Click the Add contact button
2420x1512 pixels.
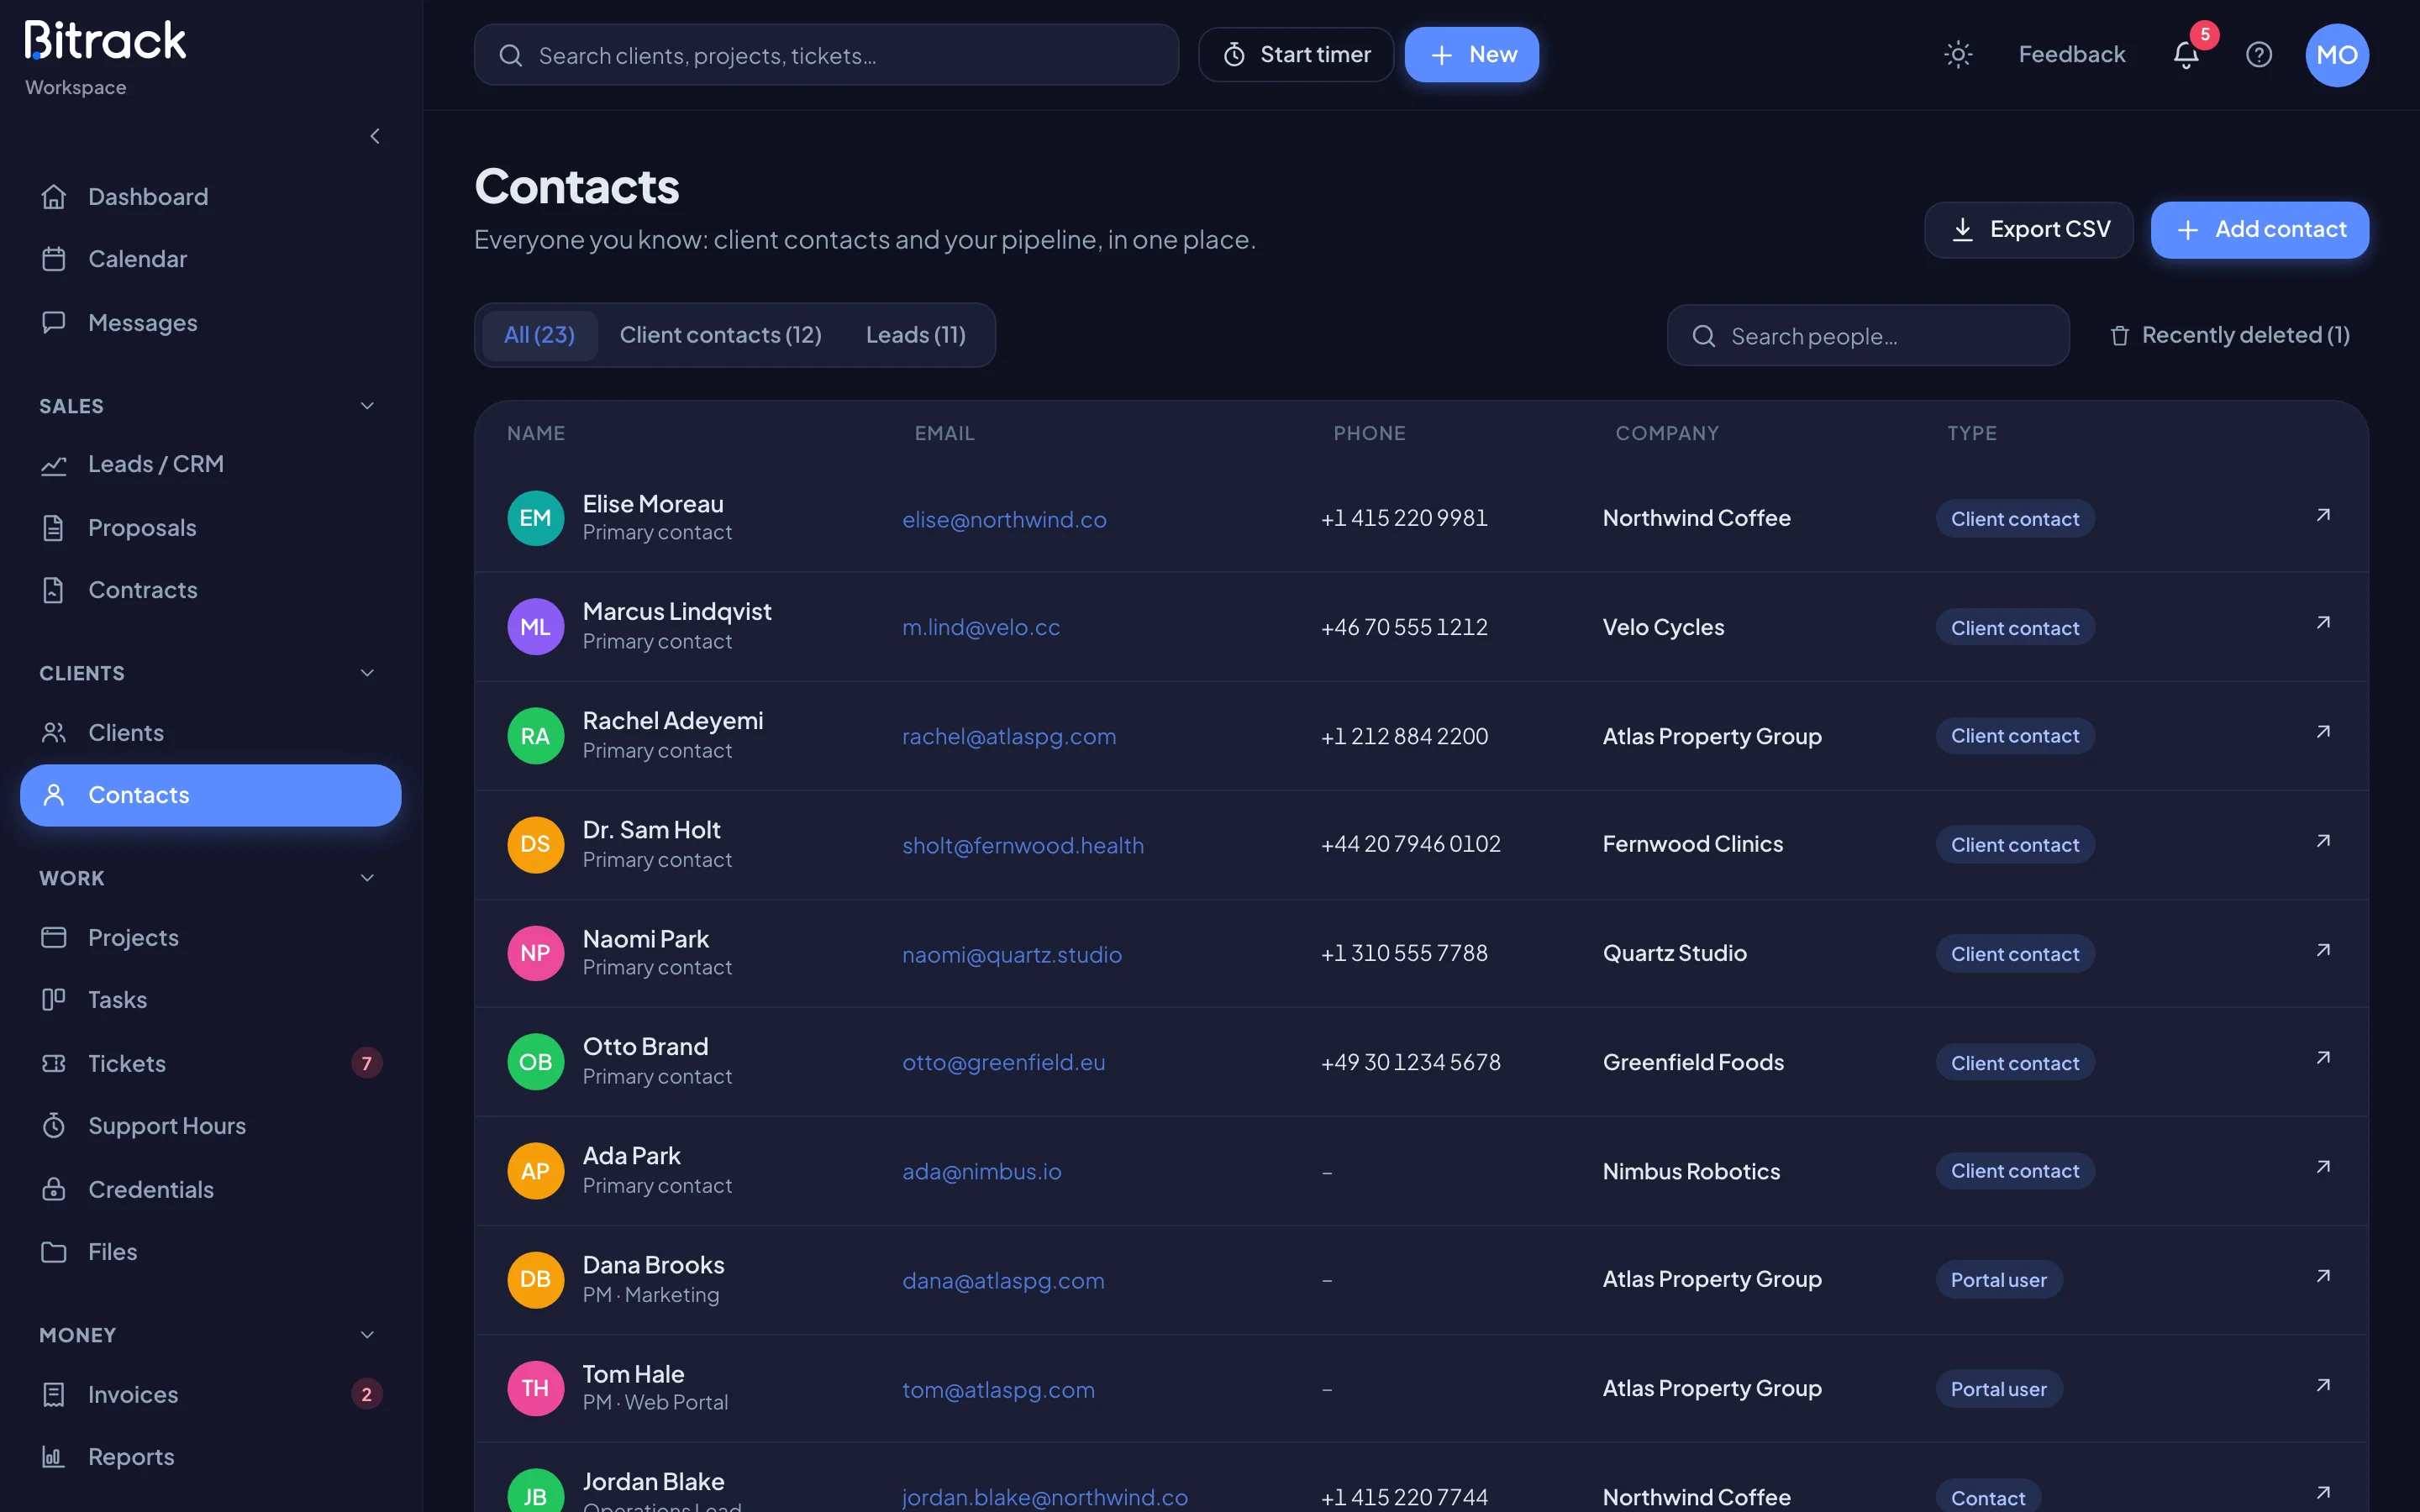coord(2259,230)
